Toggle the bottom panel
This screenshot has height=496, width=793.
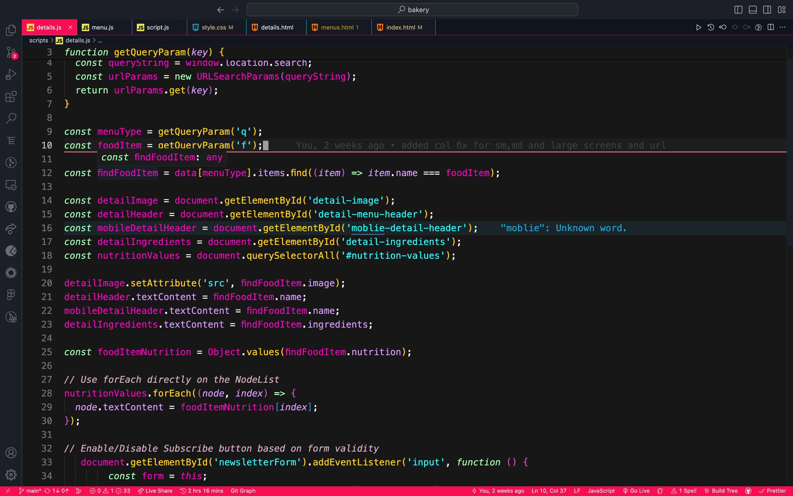[753, 10]
